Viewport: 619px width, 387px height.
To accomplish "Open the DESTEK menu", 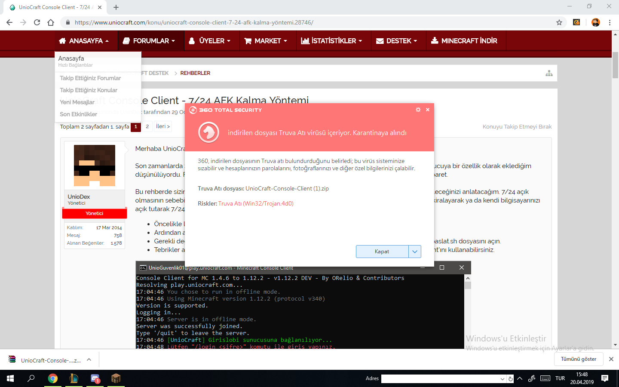I will tap(396, 41).
